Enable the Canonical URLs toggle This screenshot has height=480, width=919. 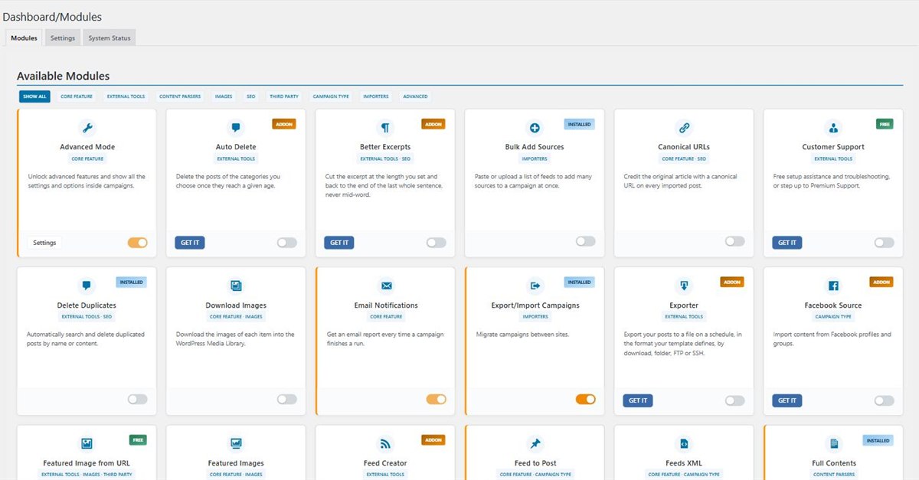click(734, 241)
